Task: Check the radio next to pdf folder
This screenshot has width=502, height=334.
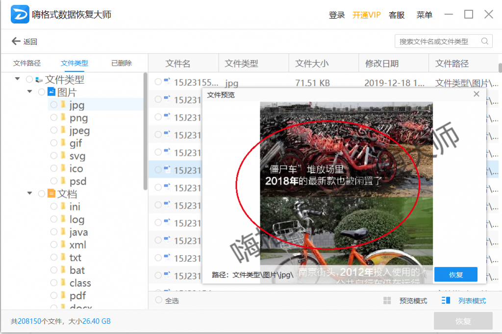Action: 54,295
